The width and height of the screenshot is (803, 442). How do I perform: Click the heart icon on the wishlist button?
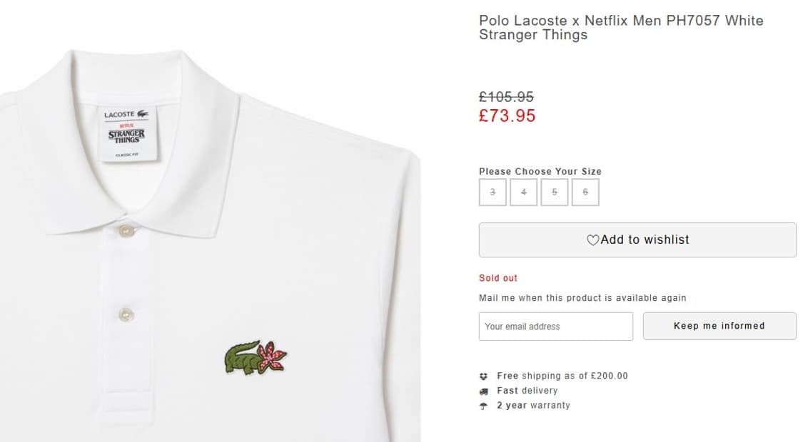pos(592,240)
